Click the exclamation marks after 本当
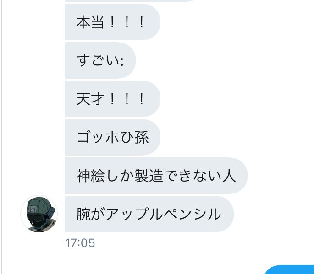This screenshot has height=274, width=314. [x=127, y=22]
